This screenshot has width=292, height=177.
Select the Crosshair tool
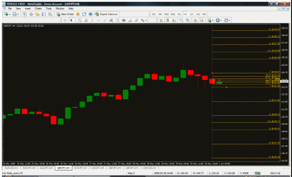(x=65, y=21)
